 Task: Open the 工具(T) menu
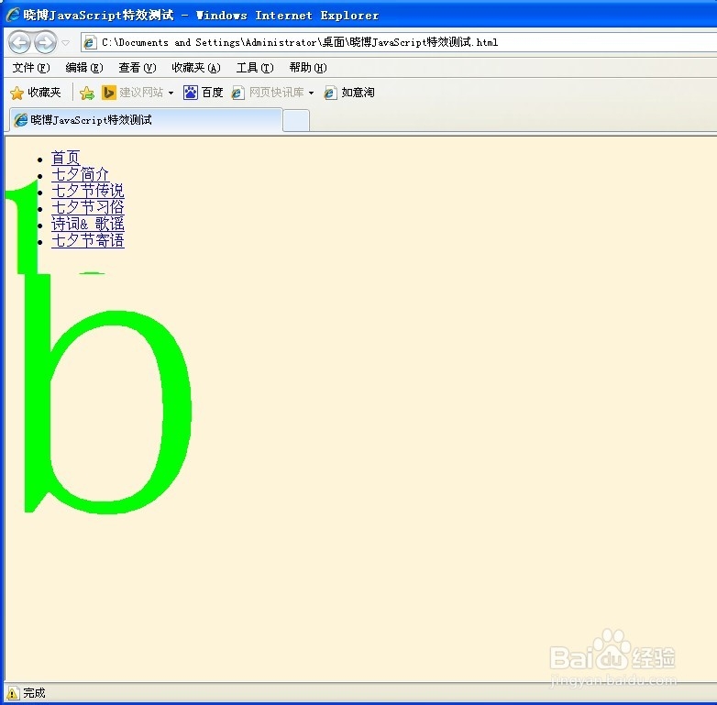(255, 68)
